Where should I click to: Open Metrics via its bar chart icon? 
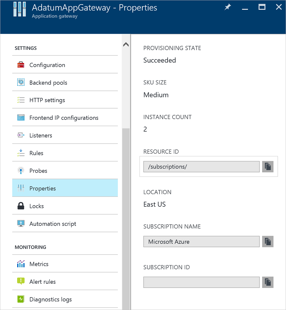coord(21,264)
